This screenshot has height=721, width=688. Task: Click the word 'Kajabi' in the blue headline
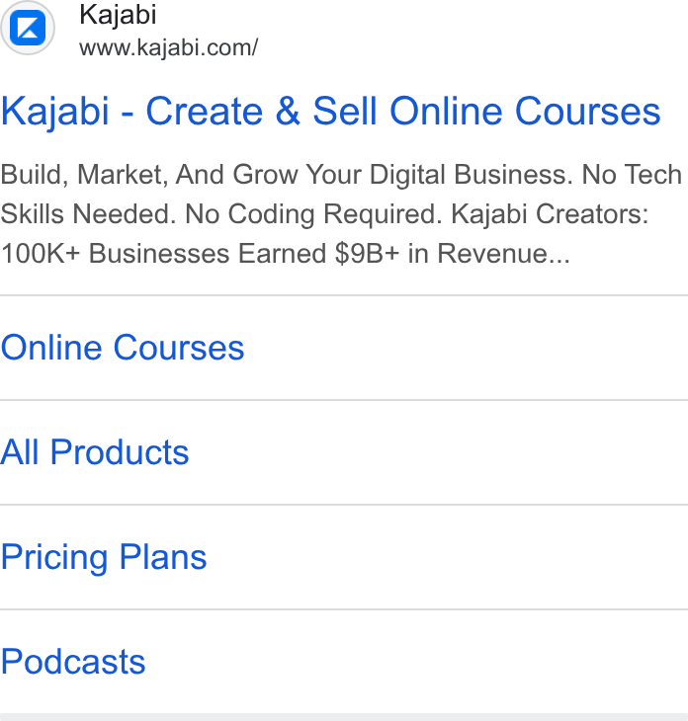[x=54, y=112]
